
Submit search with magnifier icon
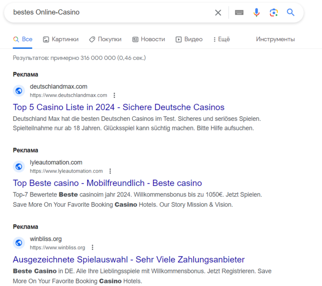[x=291, y=12]
